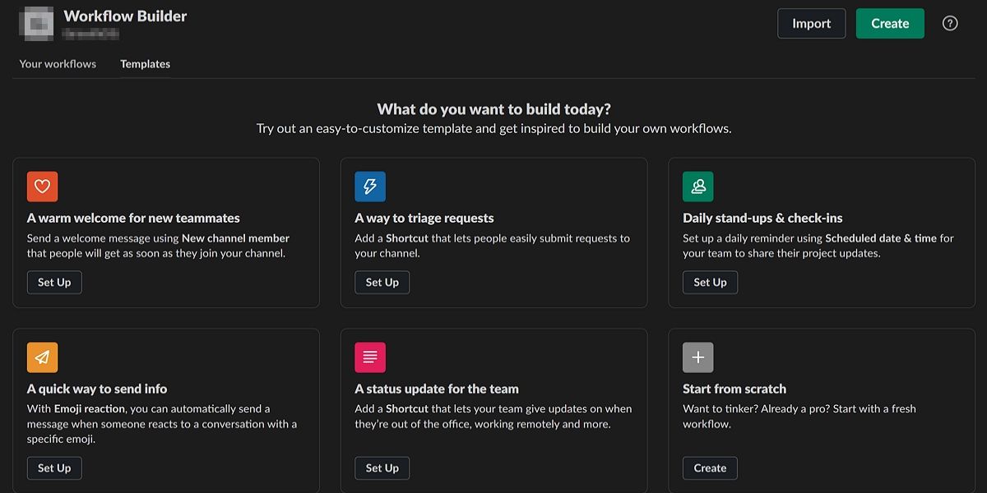Click Create on the Start from scratch card
The height and width of the screenshot is (493, 987).
click(x=710, y=468)
